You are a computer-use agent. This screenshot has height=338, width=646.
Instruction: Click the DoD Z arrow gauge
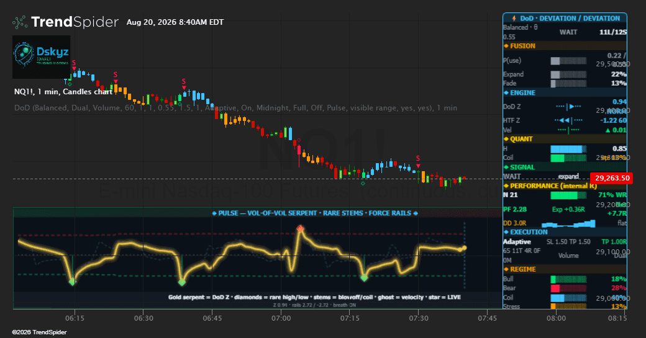[568, 107]
